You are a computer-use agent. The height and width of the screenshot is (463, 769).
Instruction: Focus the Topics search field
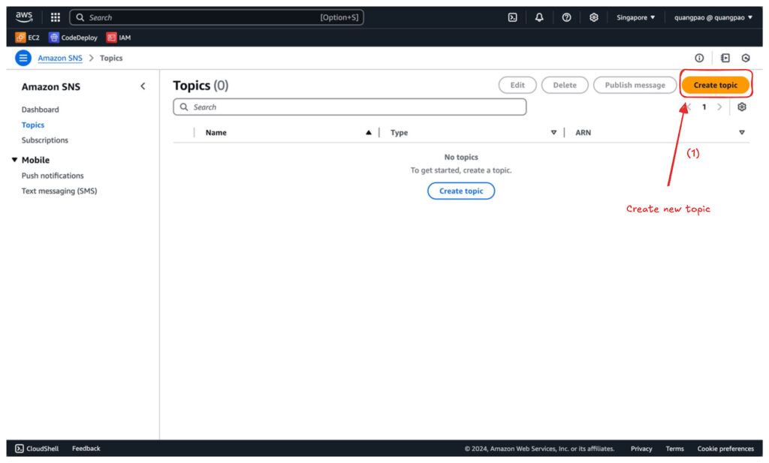[350, 107]
